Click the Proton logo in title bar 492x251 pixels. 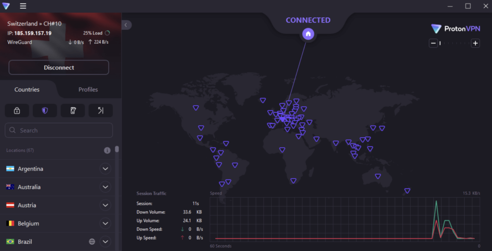pos(6,6)
